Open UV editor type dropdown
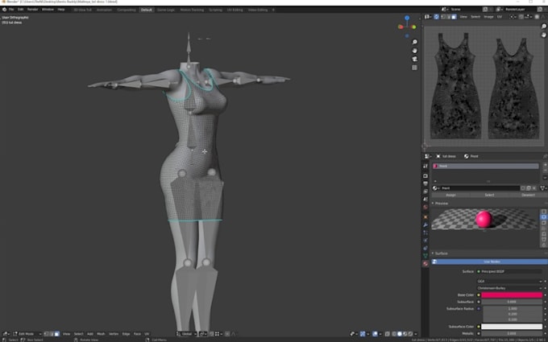 click(428, 17)
